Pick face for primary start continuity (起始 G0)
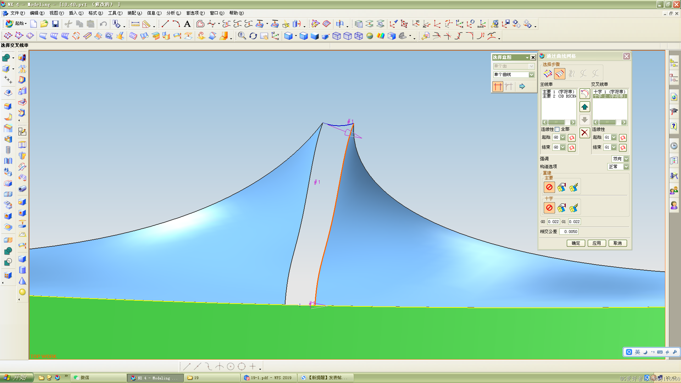This screenshot has width=681, height=383. pyautogui.click(x=571, y=138)
